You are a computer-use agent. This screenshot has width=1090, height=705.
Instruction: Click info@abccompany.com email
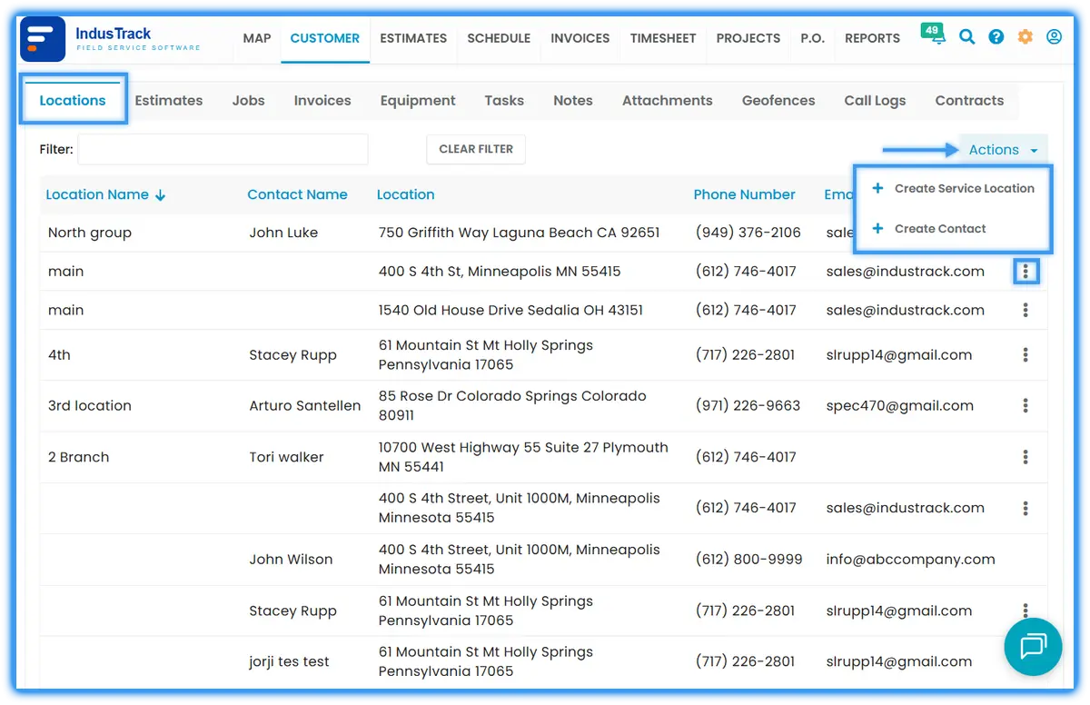[910, 560]
